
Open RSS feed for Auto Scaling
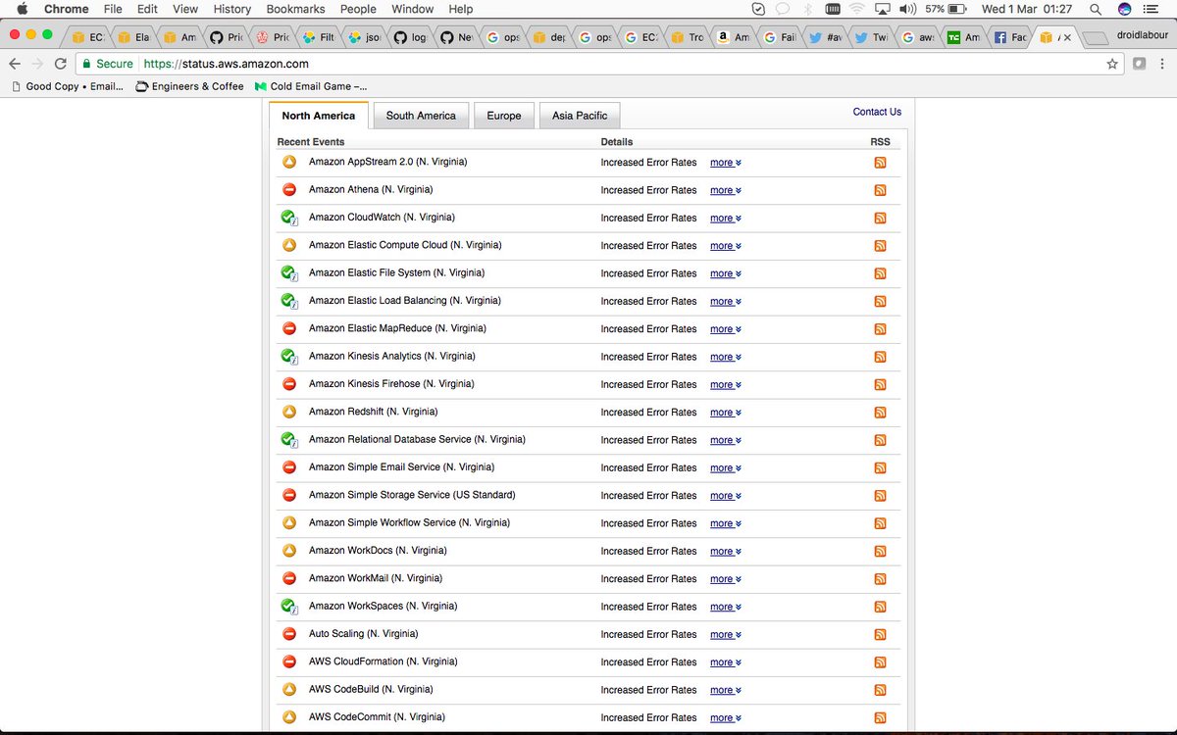coord(880,634)
